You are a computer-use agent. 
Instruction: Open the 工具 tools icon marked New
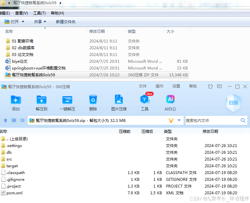pos(145,99)
